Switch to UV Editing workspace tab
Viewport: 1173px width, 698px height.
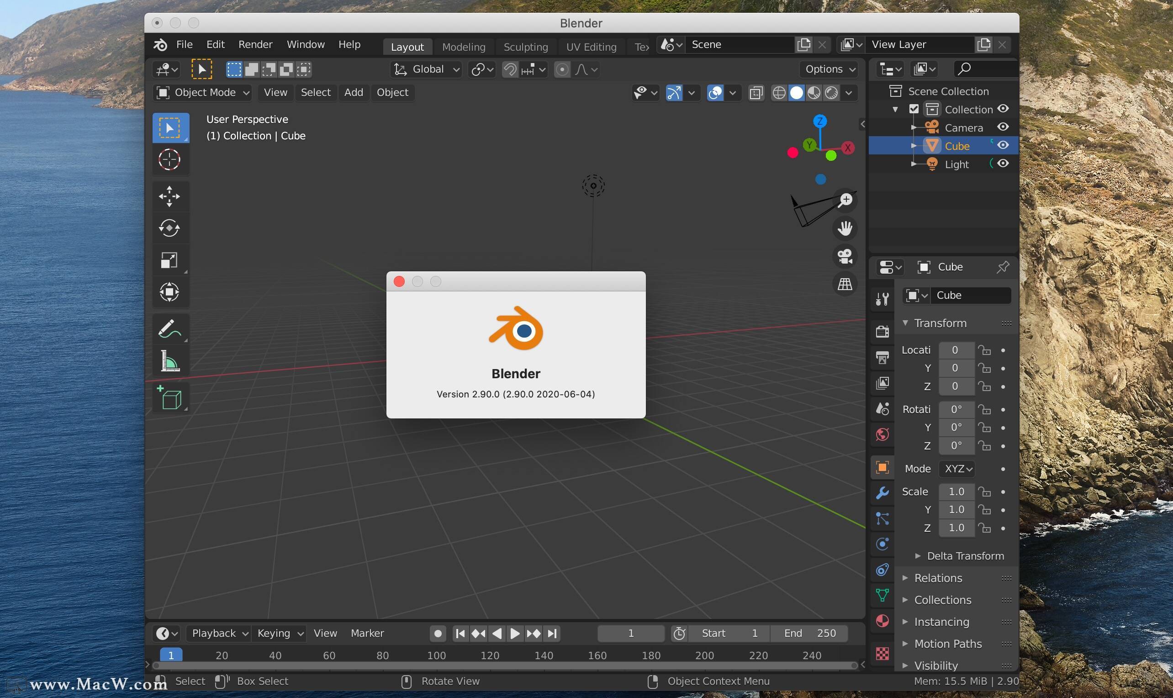(591, 47)
